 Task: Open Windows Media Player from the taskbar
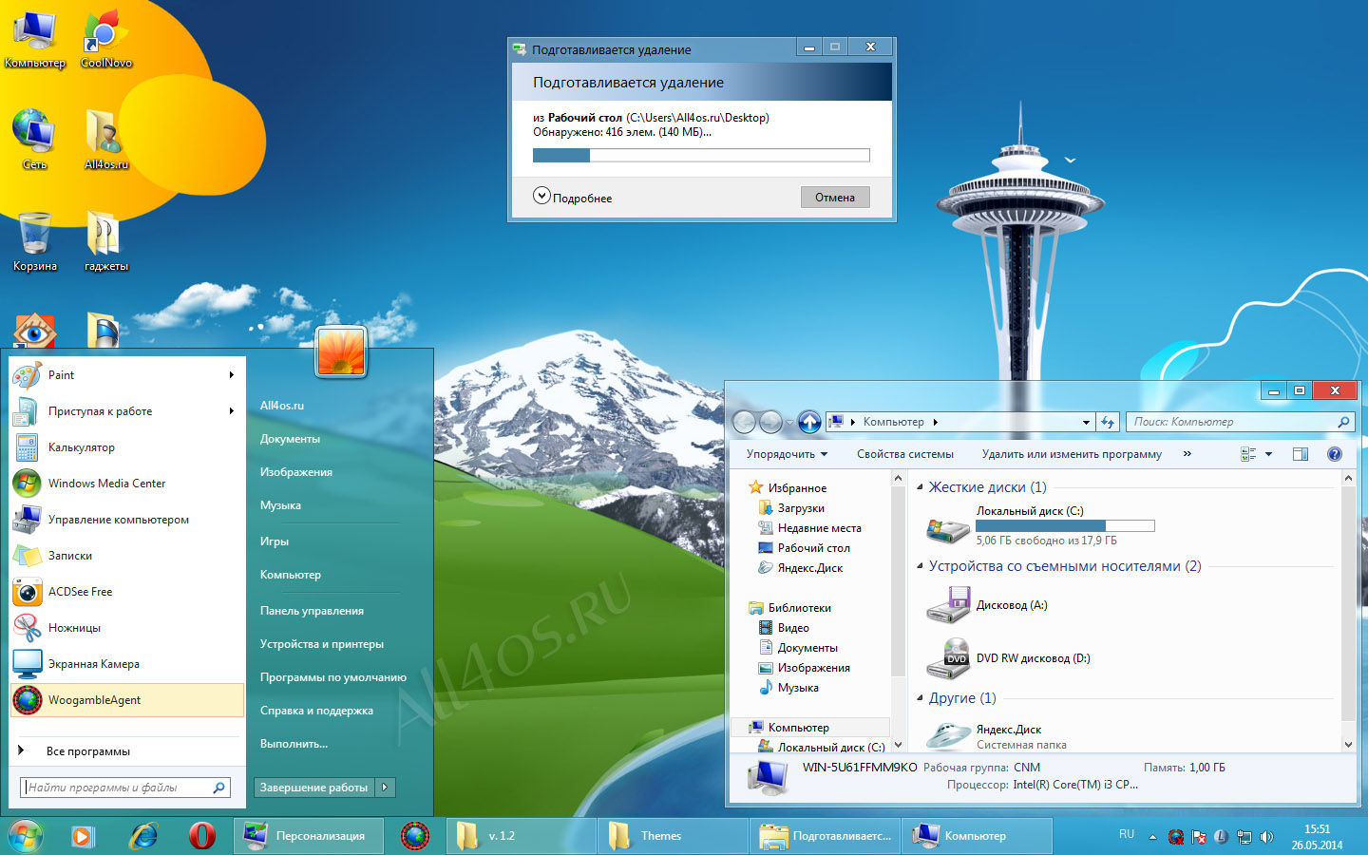tap(83, 836)
